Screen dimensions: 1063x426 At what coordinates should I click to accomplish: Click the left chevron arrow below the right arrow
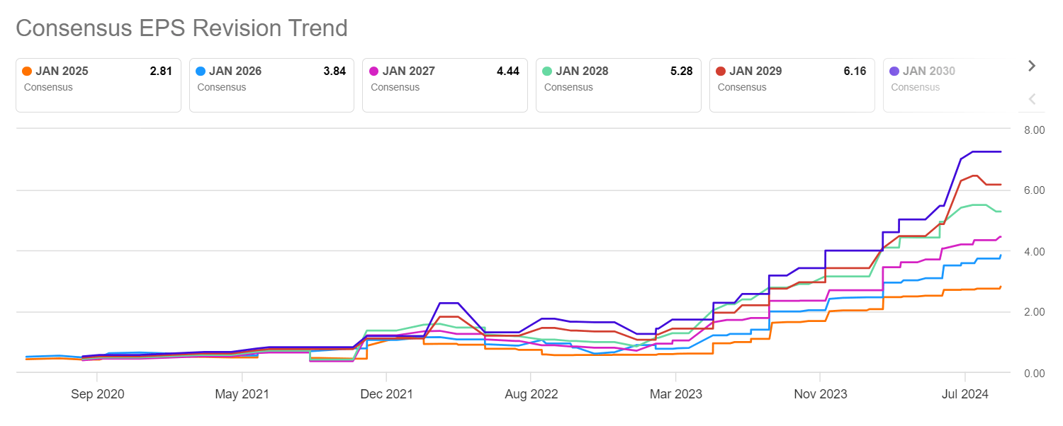(1032, 99)
